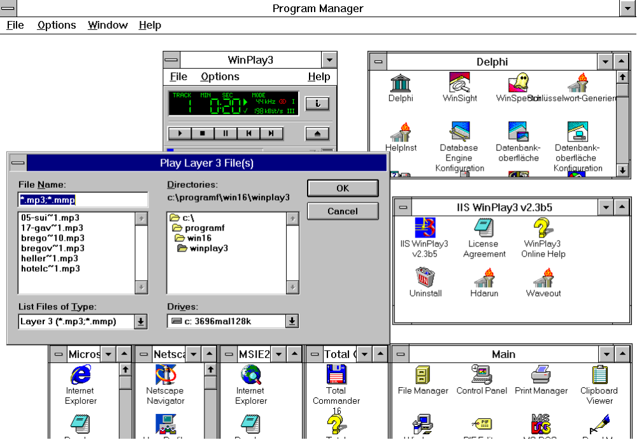Select the Waveout icon
Image resolution: width=637 pixels, height=440 pixels.
pos(543,277)
